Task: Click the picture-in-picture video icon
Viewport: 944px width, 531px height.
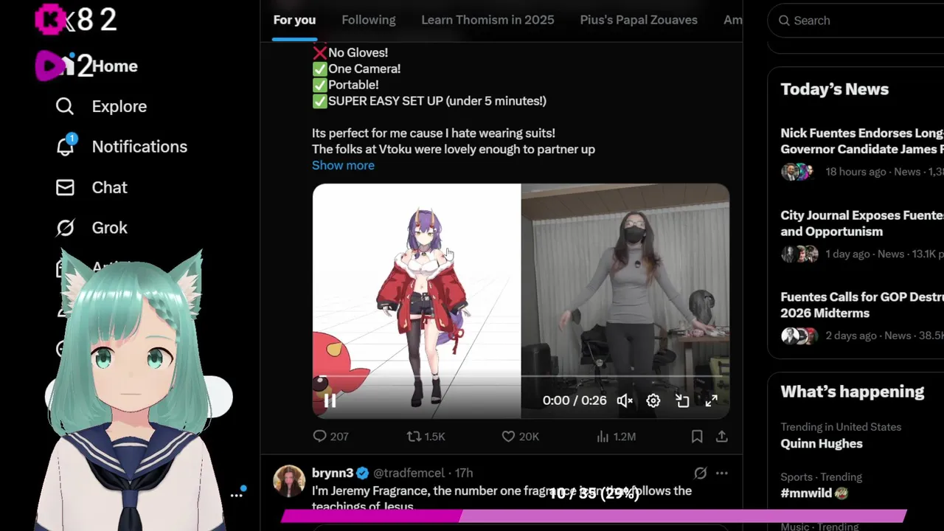Action: 682,400
